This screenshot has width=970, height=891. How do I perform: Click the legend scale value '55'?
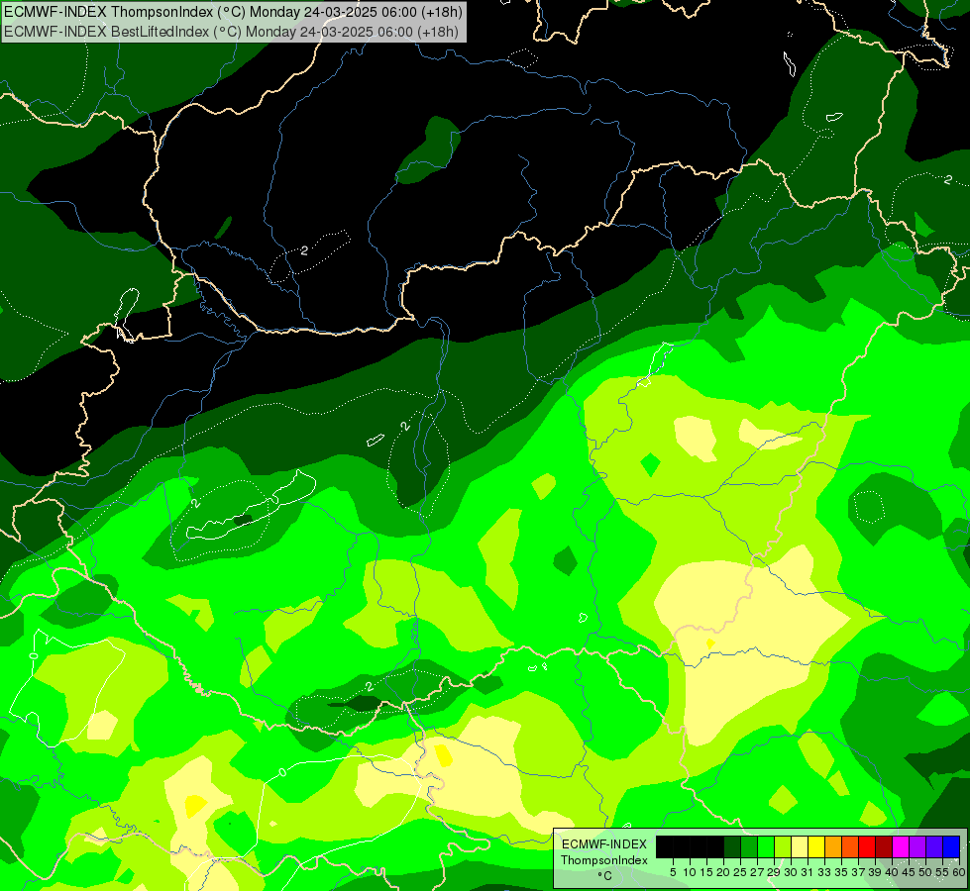[x=943, y=872]
